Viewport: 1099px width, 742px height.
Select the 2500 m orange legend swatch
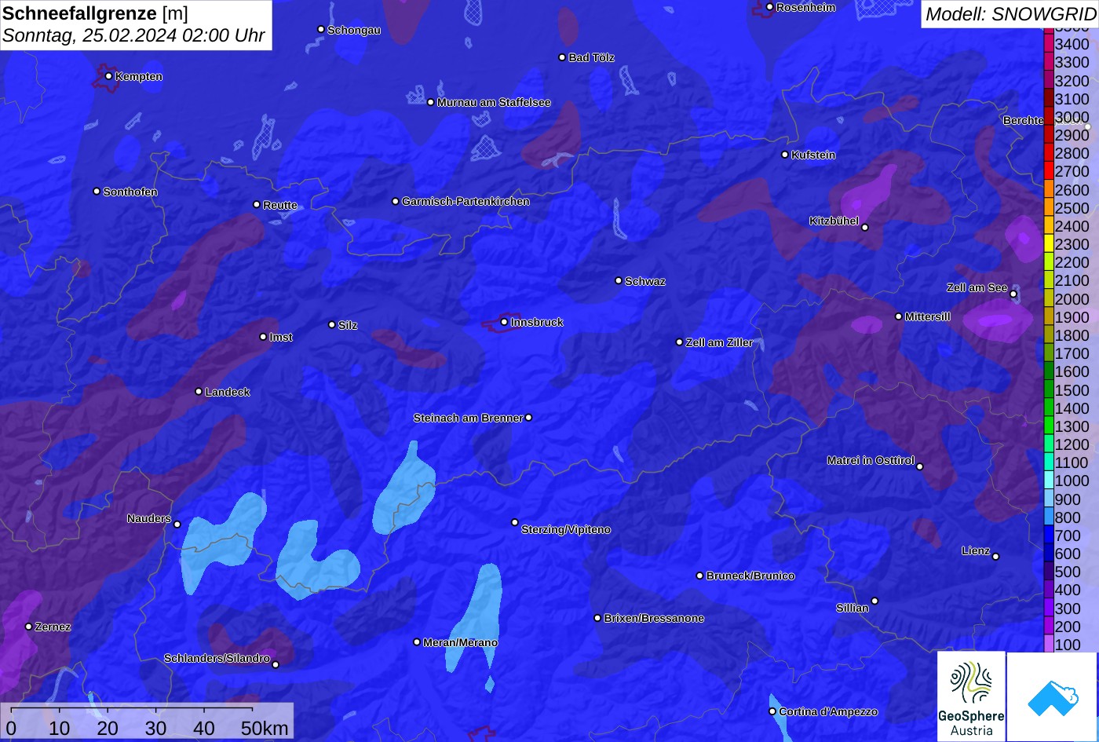pyautogui.click(x=1048, y=208)
